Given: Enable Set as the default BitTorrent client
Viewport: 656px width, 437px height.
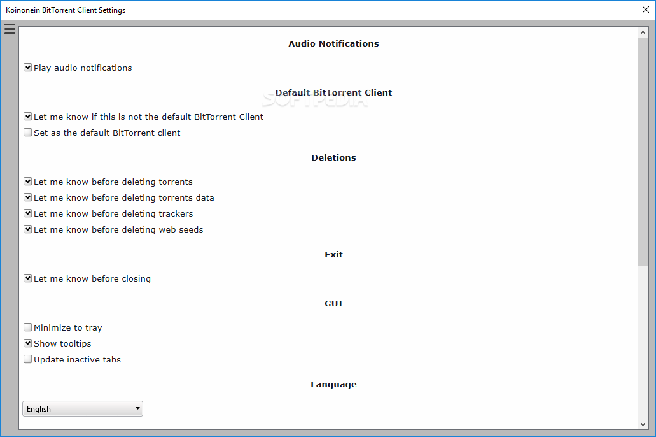Looking at the screenshot, I should [x=27, y=133].
